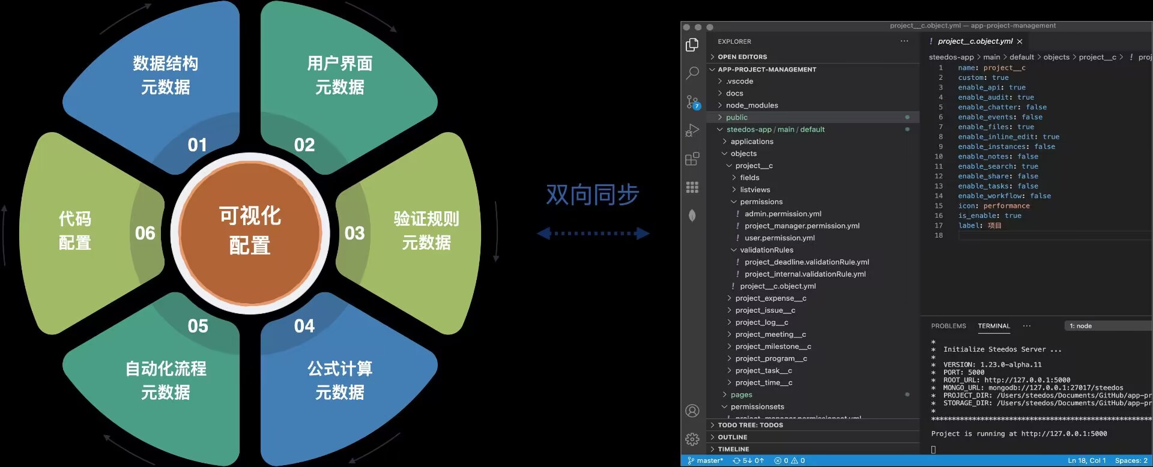Click line 'icon: performance' in editor
Viewport: 1153px width, 467px height.
pyautogui.click(x=993, y=206)
